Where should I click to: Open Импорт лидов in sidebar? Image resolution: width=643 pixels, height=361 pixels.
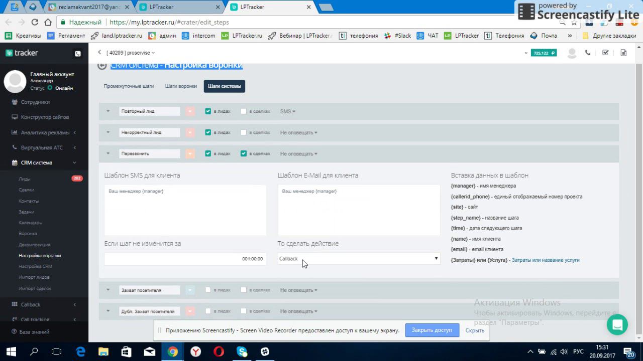pyautogui.click(x=34, y=277)
